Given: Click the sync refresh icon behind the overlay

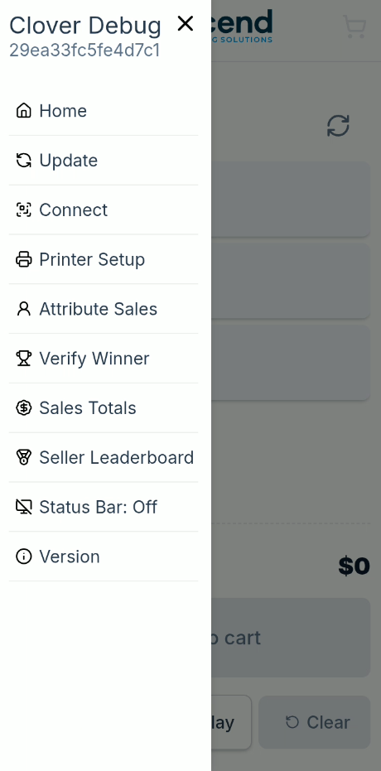Looking at the screenshot, I should [338, 126].
